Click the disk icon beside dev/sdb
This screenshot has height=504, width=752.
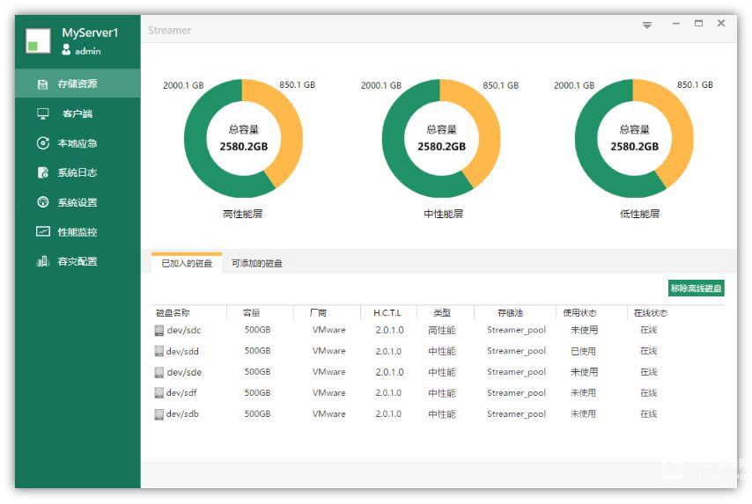click(159, 414)
